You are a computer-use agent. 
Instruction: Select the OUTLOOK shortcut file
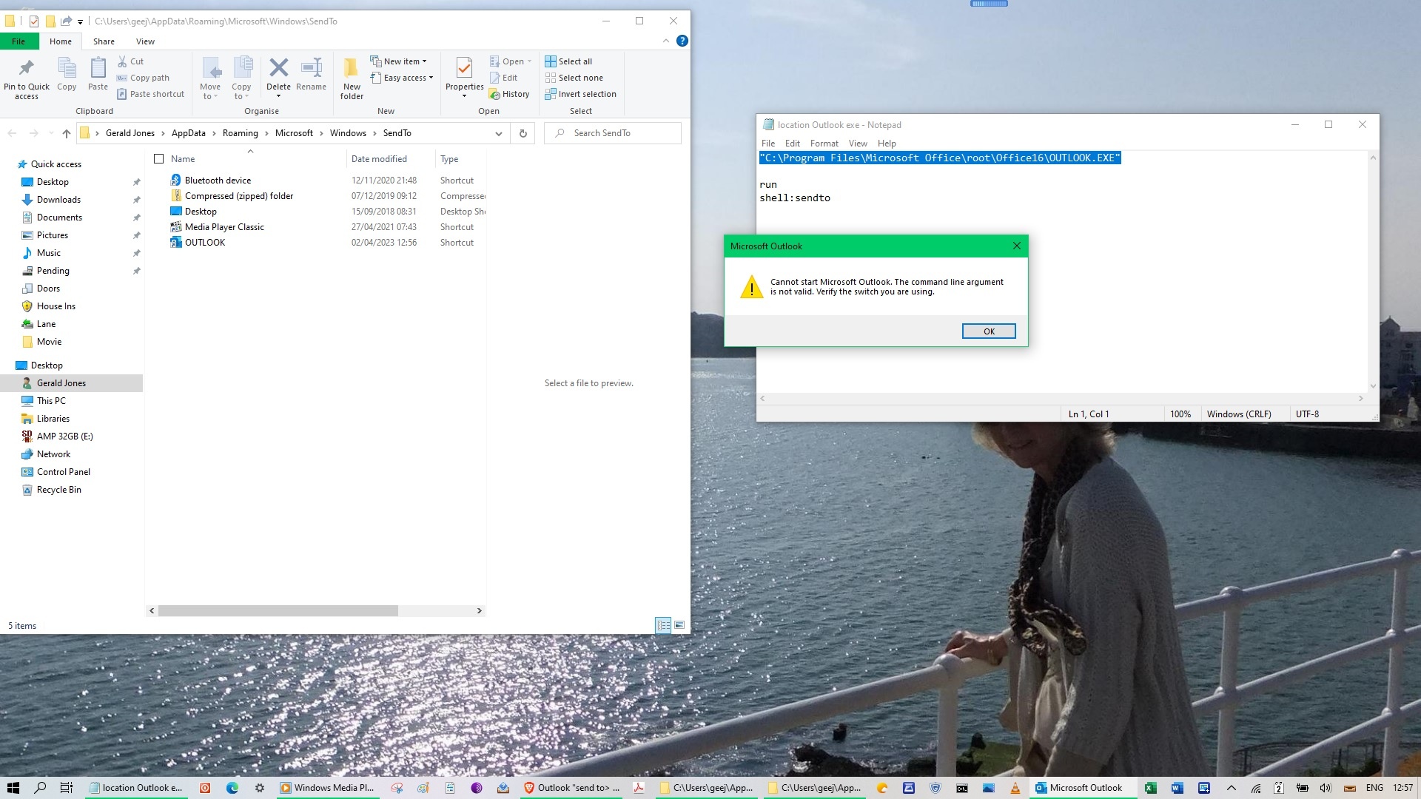click(205, 243)
